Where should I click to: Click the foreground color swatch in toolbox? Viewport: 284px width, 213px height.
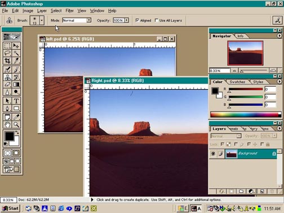coord(10,136)
